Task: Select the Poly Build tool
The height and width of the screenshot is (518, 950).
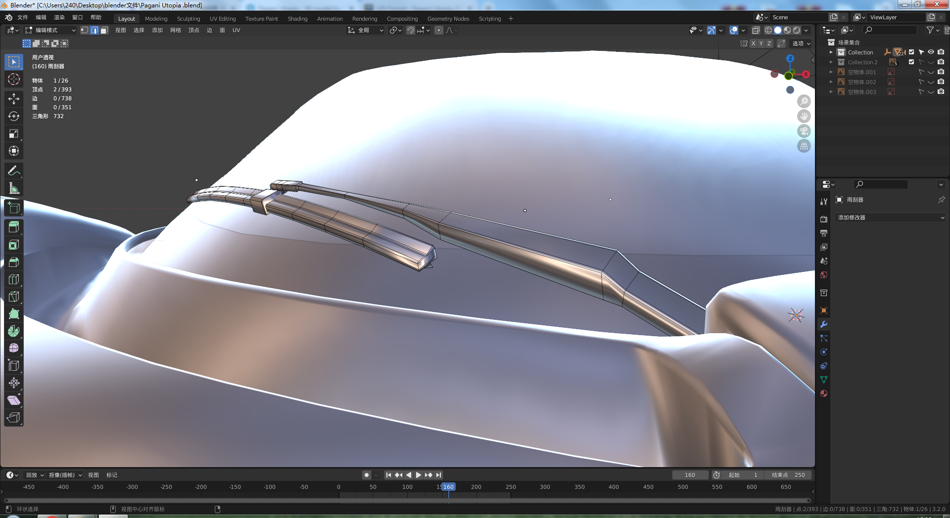Action: pos(14,314)
